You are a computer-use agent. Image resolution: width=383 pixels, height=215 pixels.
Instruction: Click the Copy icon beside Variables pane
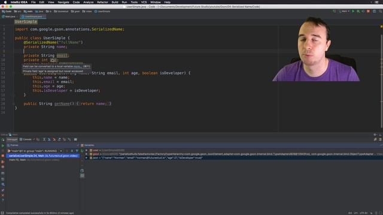[x=82, y=171]
